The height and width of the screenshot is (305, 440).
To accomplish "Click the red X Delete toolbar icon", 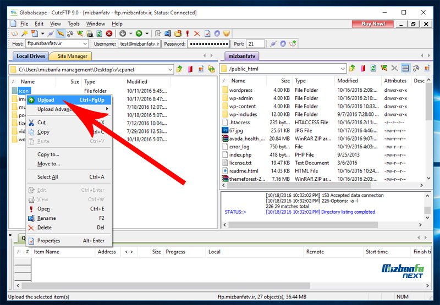I will click(197, 34).
